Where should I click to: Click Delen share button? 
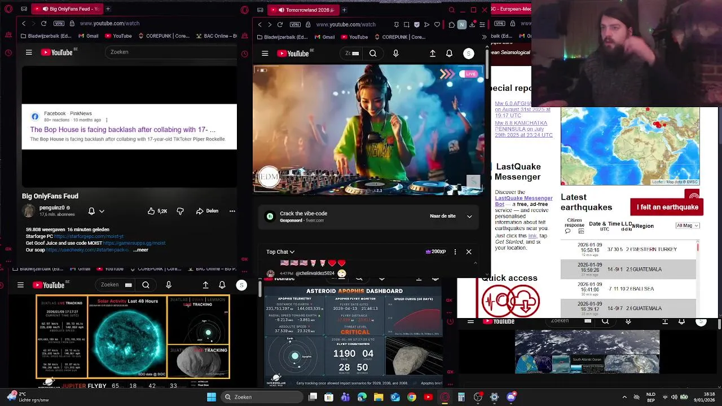pyautogui.click(x=207, y=211)
